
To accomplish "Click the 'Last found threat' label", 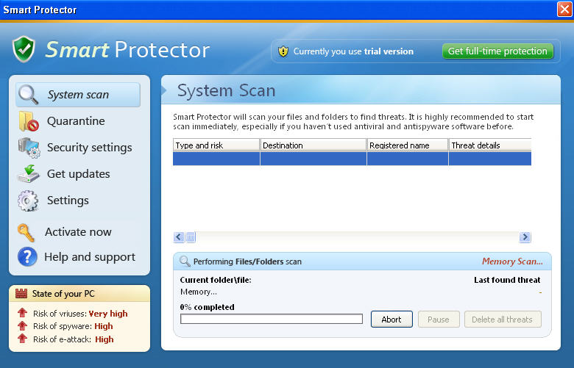I will click(507, 280).
